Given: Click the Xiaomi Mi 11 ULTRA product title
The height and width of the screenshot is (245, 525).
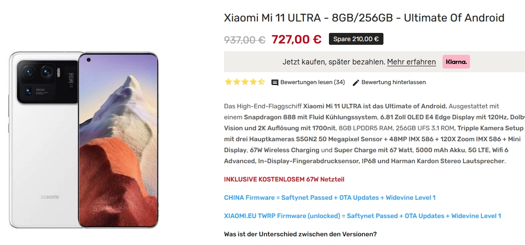Looking at the screenshot, I should [x=364, y=18].
